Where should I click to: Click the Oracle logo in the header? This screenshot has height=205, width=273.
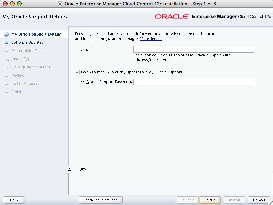(x=171, y=16)
